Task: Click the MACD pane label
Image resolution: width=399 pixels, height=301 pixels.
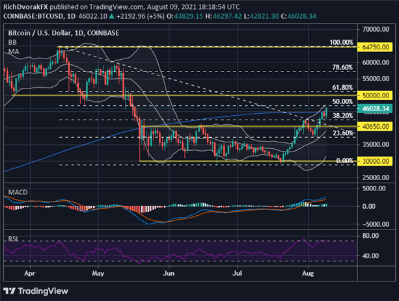Action: point(18,192)
